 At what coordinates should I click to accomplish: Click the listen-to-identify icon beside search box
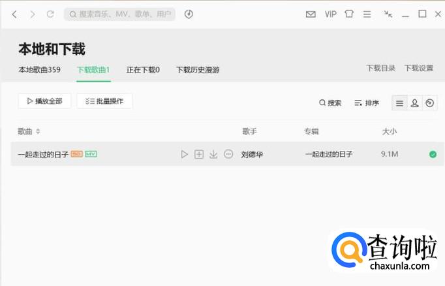click(x=189, y=14)
